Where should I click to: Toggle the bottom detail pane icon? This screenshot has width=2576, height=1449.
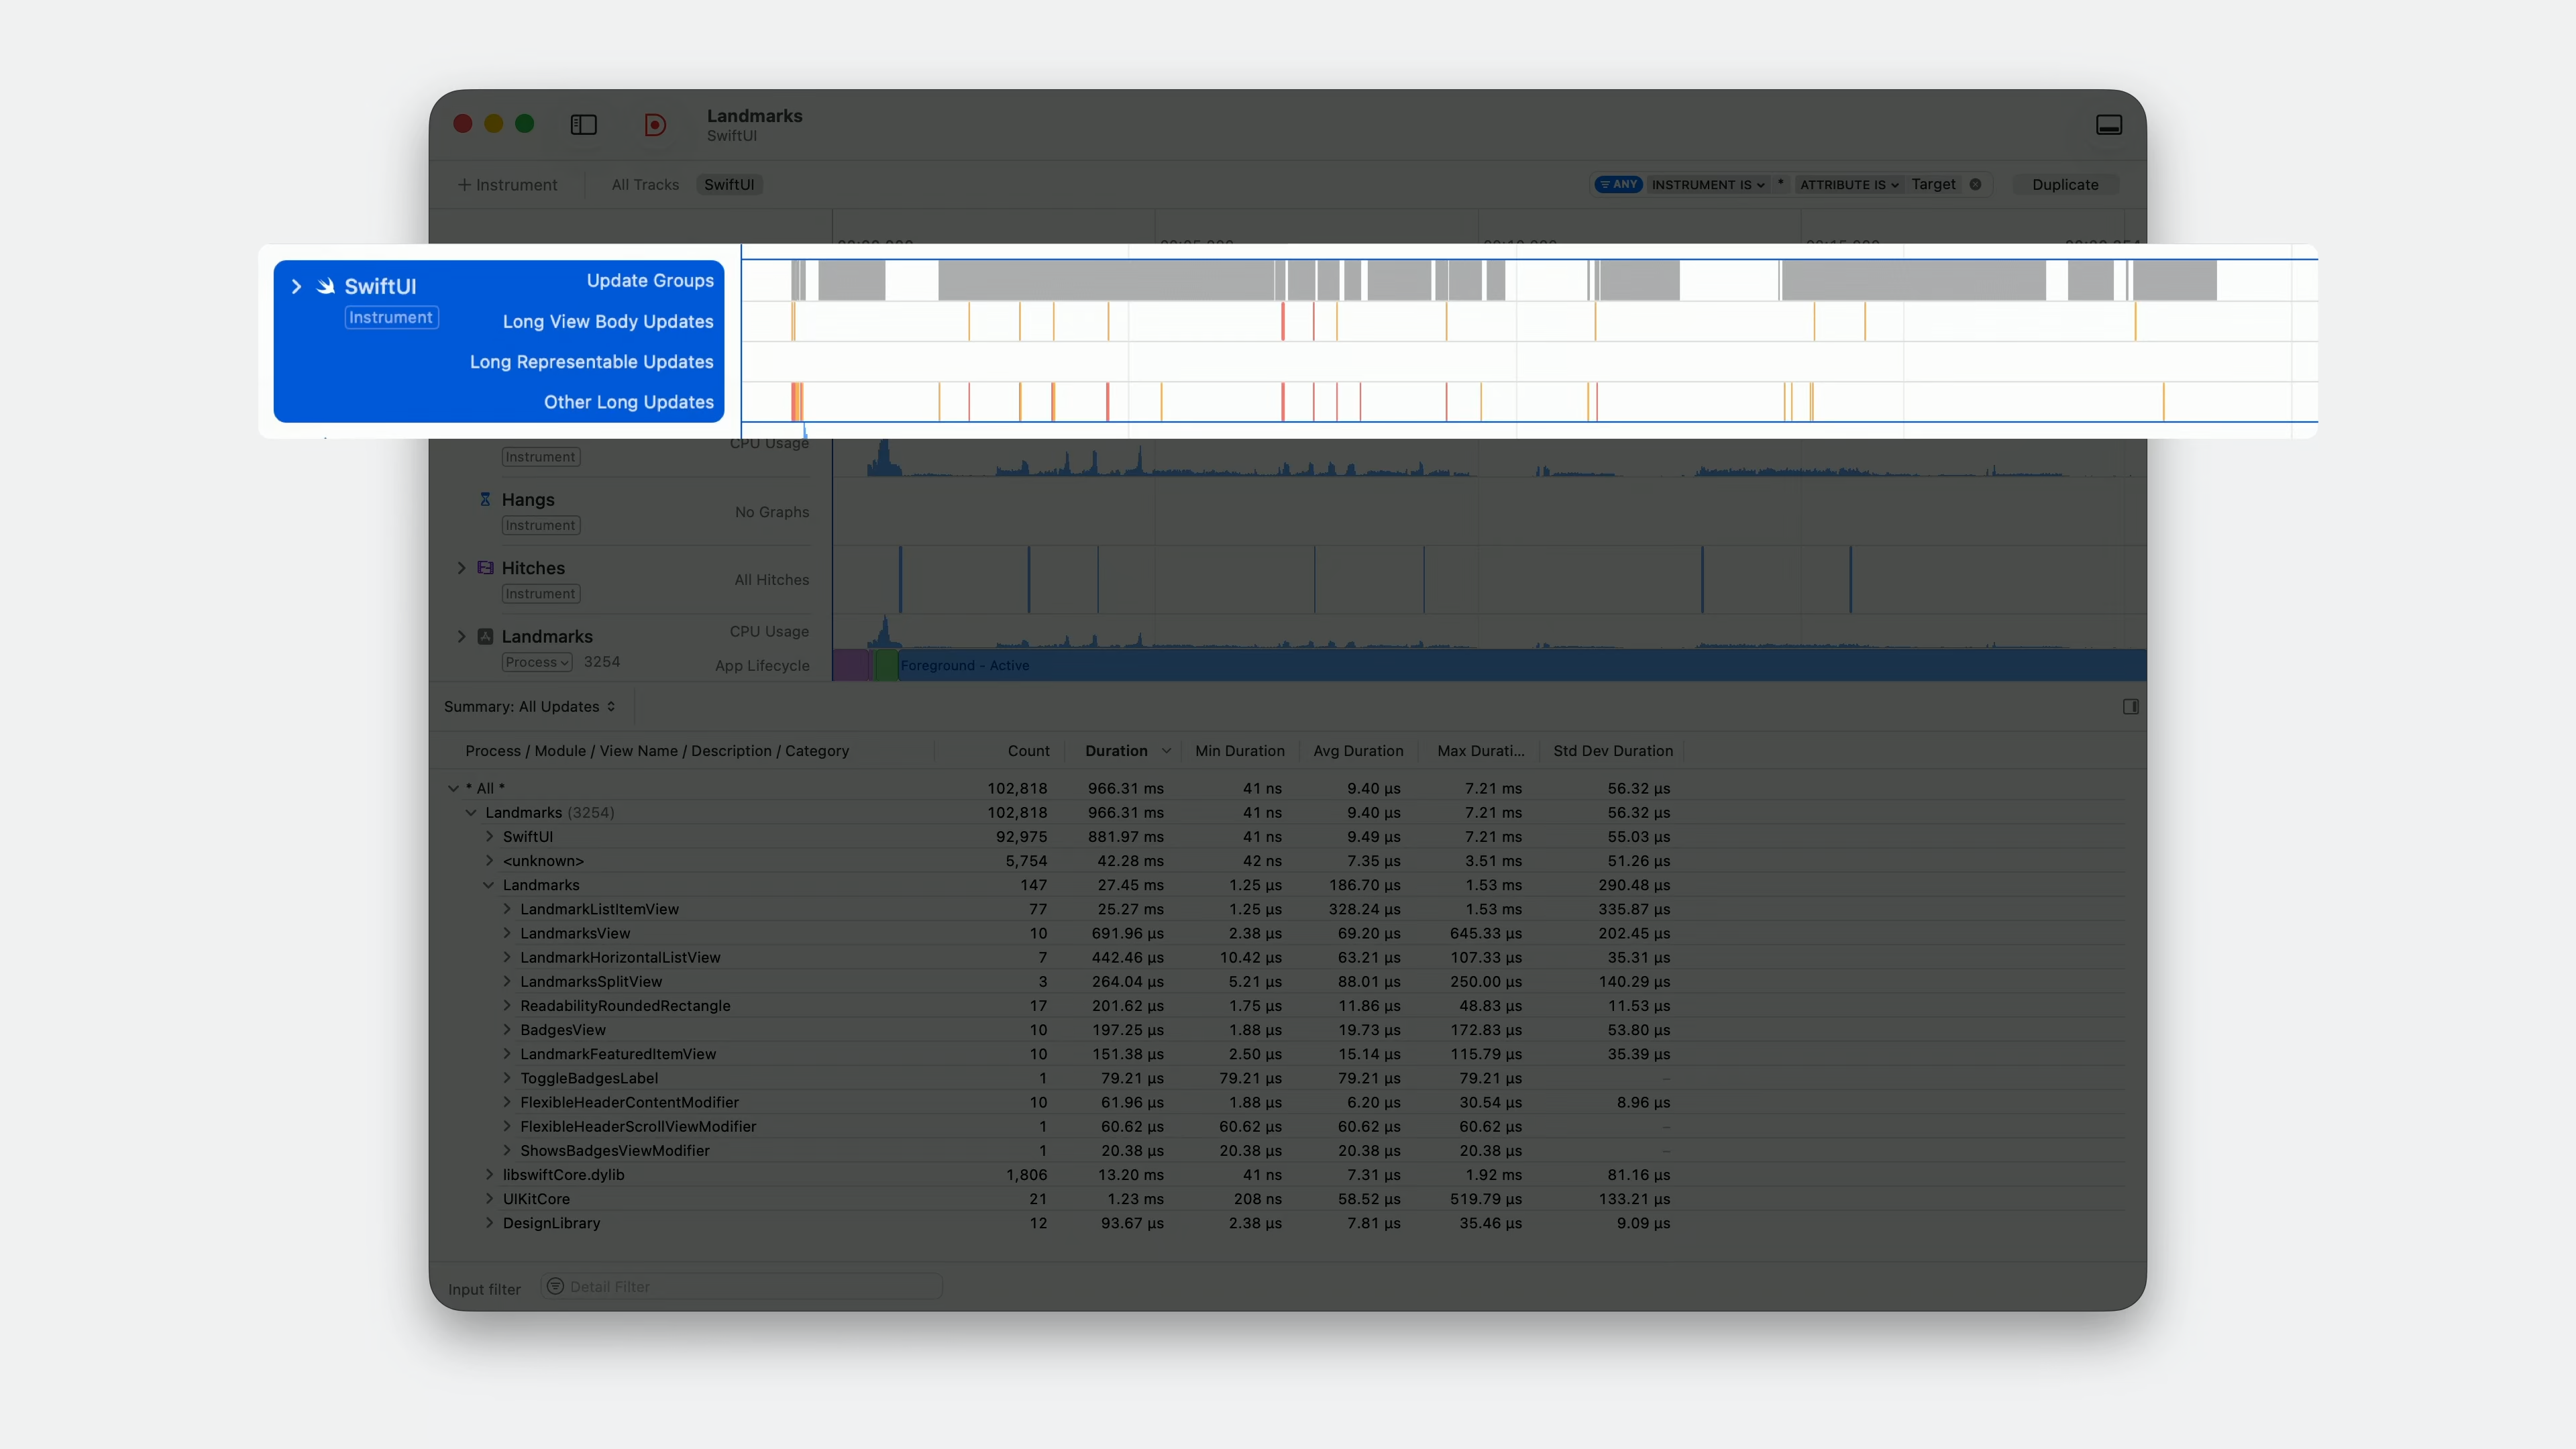(2109, 125)
